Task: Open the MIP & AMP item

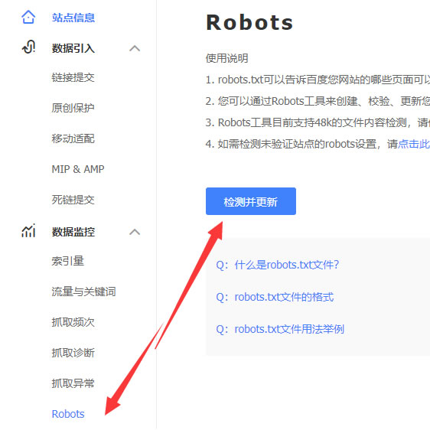Action: point(78,169)
